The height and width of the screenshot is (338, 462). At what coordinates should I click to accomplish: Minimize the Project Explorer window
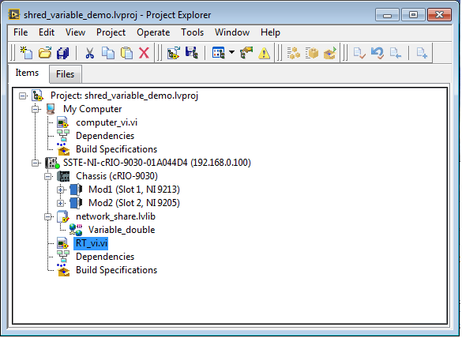coord(387,14)
